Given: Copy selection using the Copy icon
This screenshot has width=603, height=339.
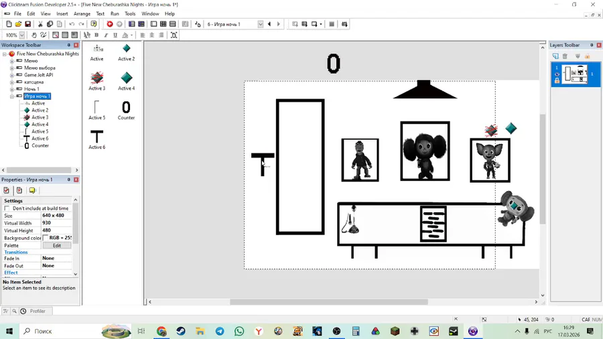Looking at the screenshot, I should [50, 24].
